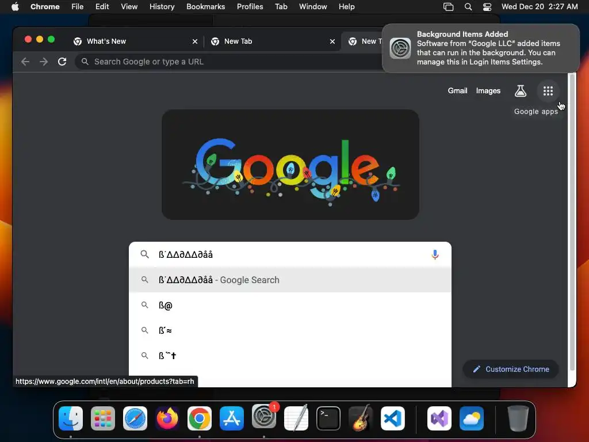The height and width of the screenshot is (442, 589).
Task: Open the View menu
Action: tap(129, 7)
